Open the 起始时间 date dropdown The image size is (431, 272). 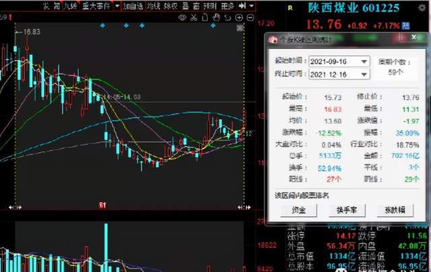pos(364,61)
